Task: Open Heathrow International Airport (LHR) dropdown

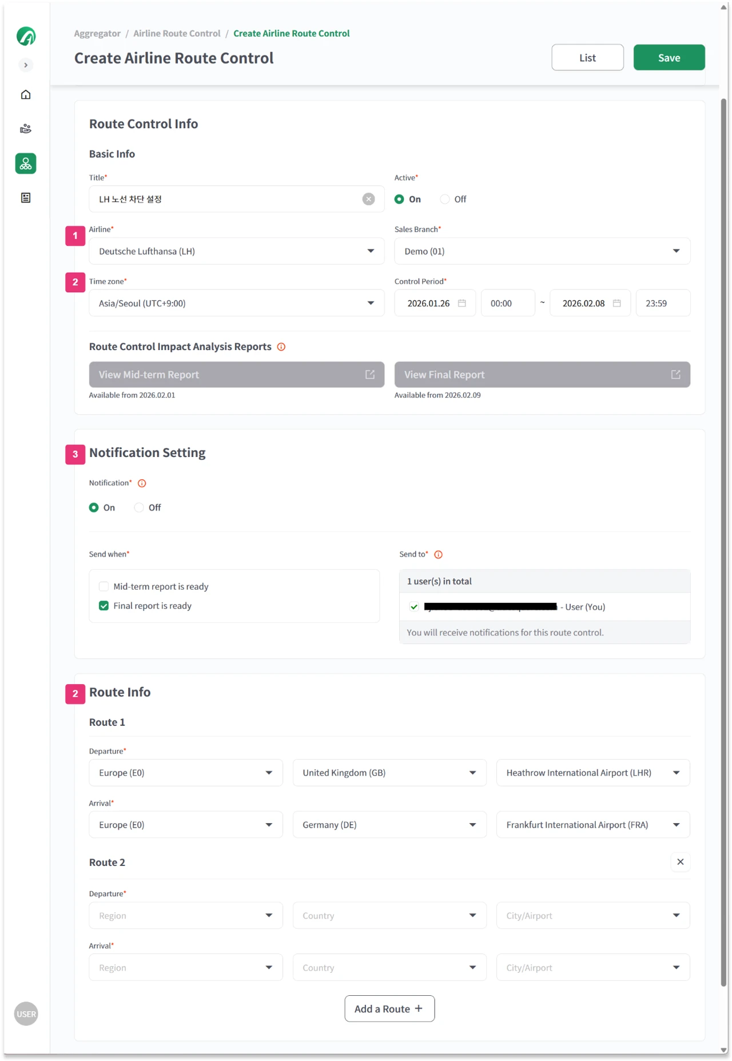Action: (593, 773)
